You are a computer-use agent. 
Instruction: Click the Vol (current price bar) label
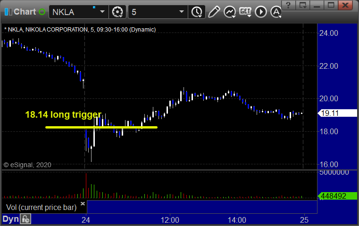41,207
